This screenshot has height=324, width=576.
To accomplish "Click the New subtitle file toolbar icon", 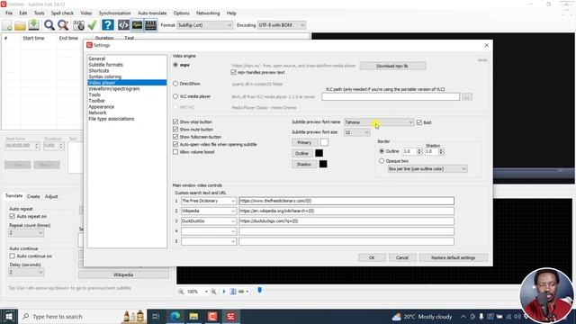I will tap(7, 25).
